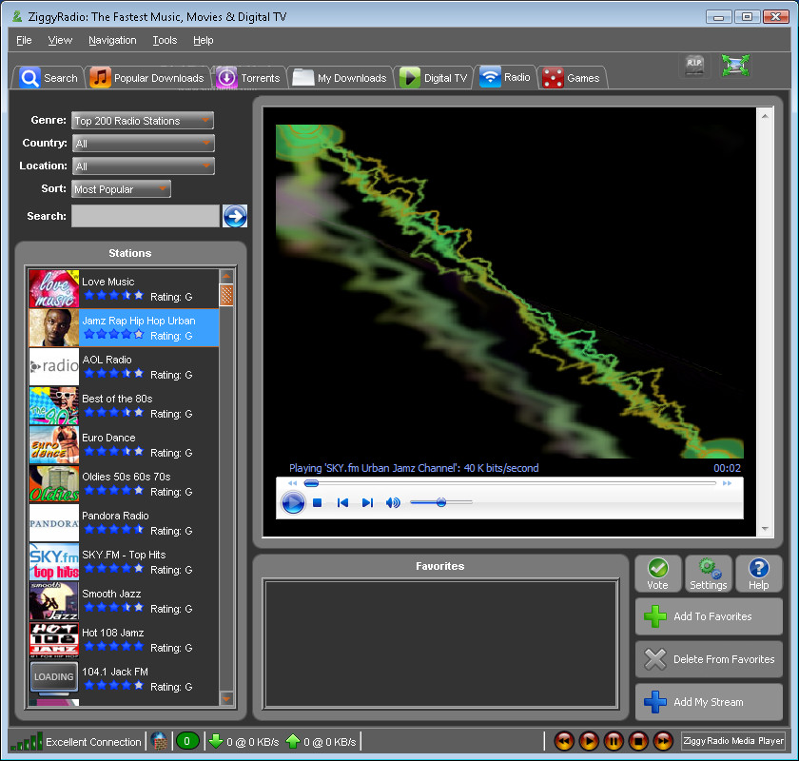Click Delete From Favorites button

[709, 659]
